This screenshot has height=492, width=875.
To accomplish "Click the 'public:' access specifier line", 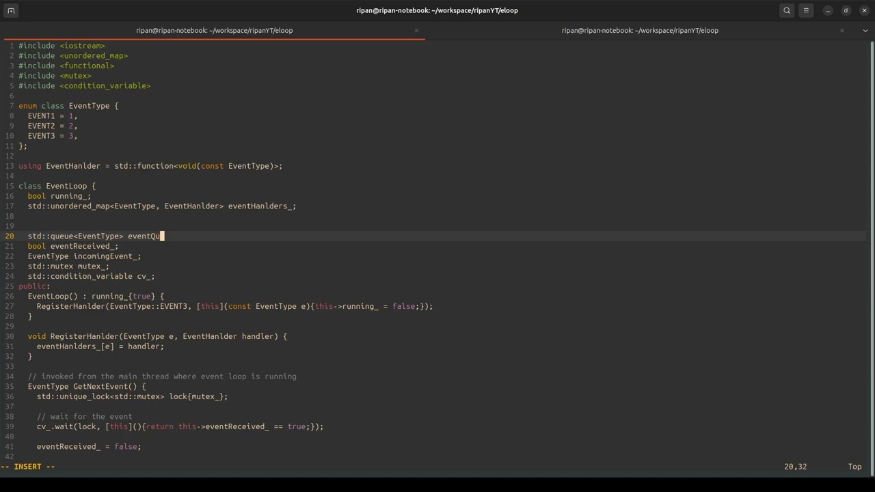I will 34,286.
